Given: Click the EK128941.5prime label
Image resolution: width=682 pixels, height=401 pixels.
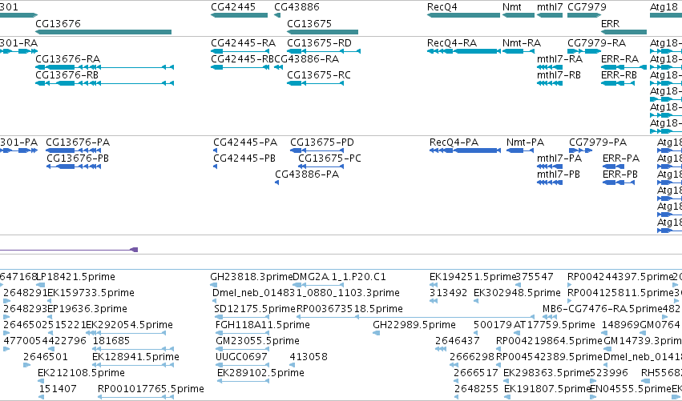Looking at the screenshot, I should click(x=135, y=357).
